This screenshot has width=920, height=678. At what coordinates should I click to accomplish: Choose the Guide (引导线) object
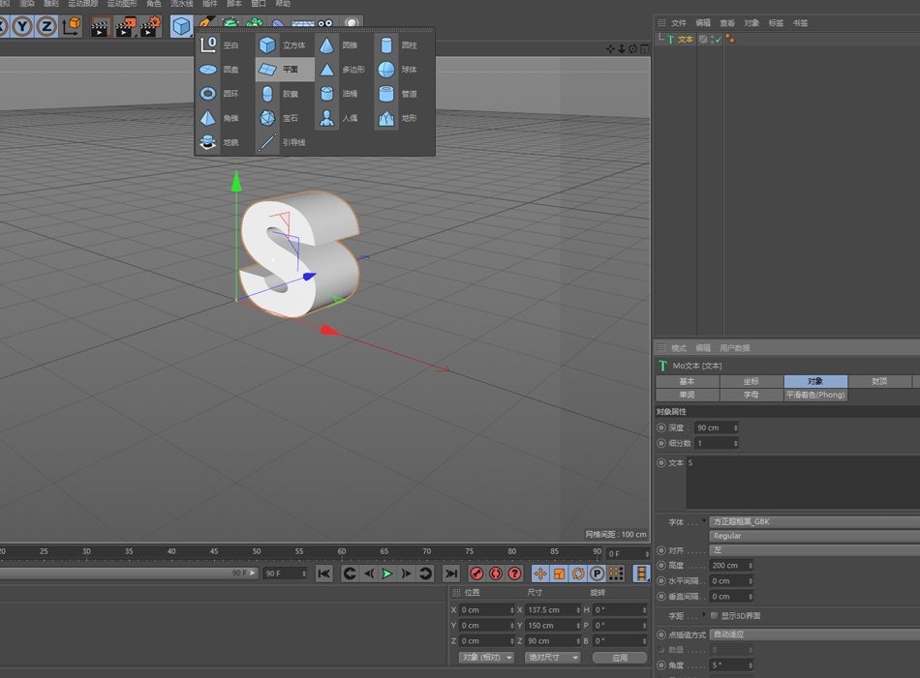[282, 142]
